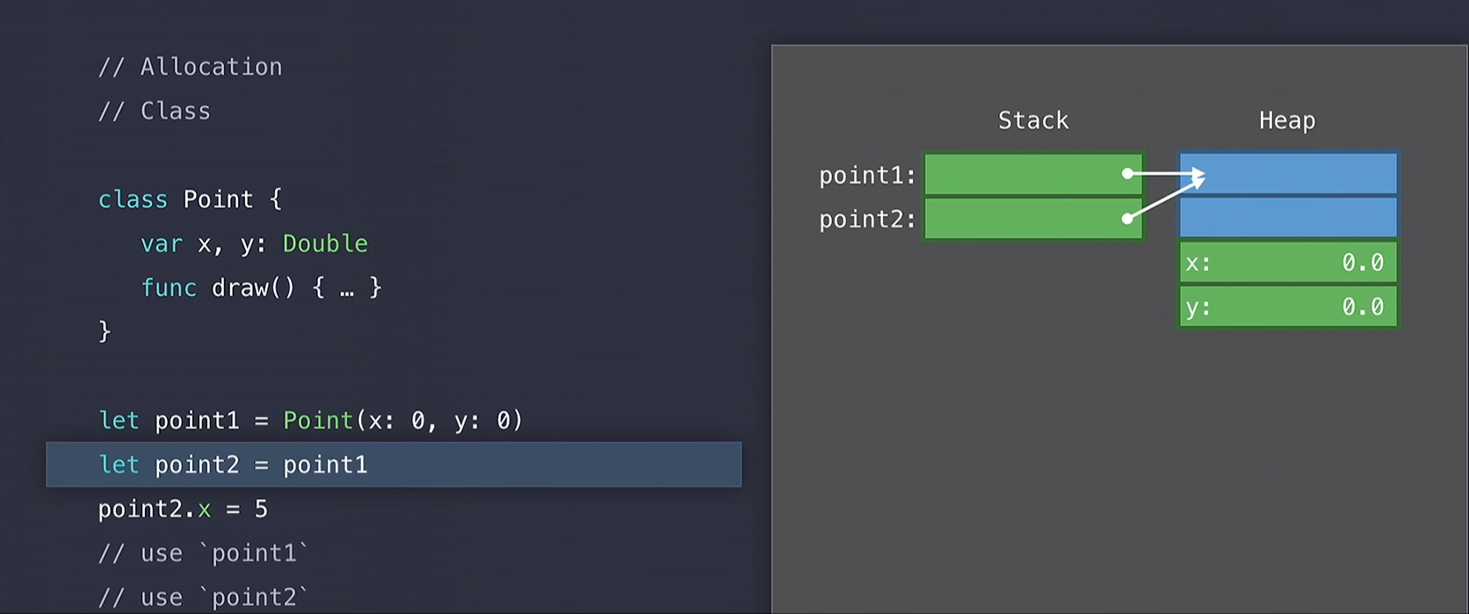Click the "point1:" label beside the stack
Viewport: 1469px width, 614px height.
pos(867,176)
